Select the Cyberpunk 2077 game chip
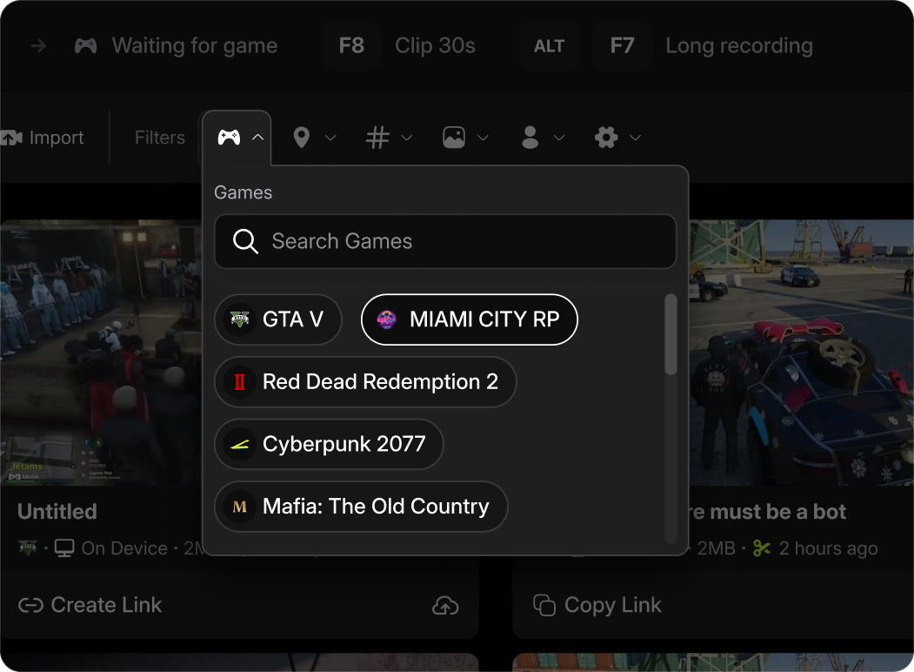The height and width of the screenshot is (672, 914). point(329,445)
